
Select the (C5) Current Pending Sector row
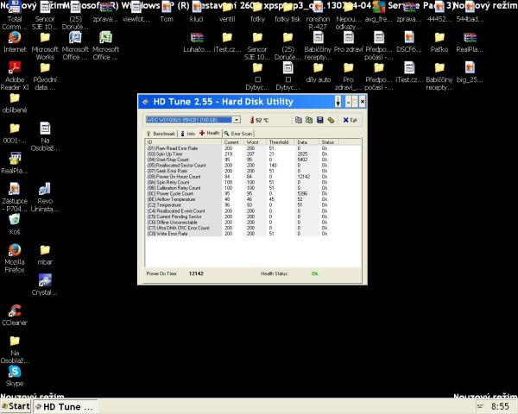243,216
